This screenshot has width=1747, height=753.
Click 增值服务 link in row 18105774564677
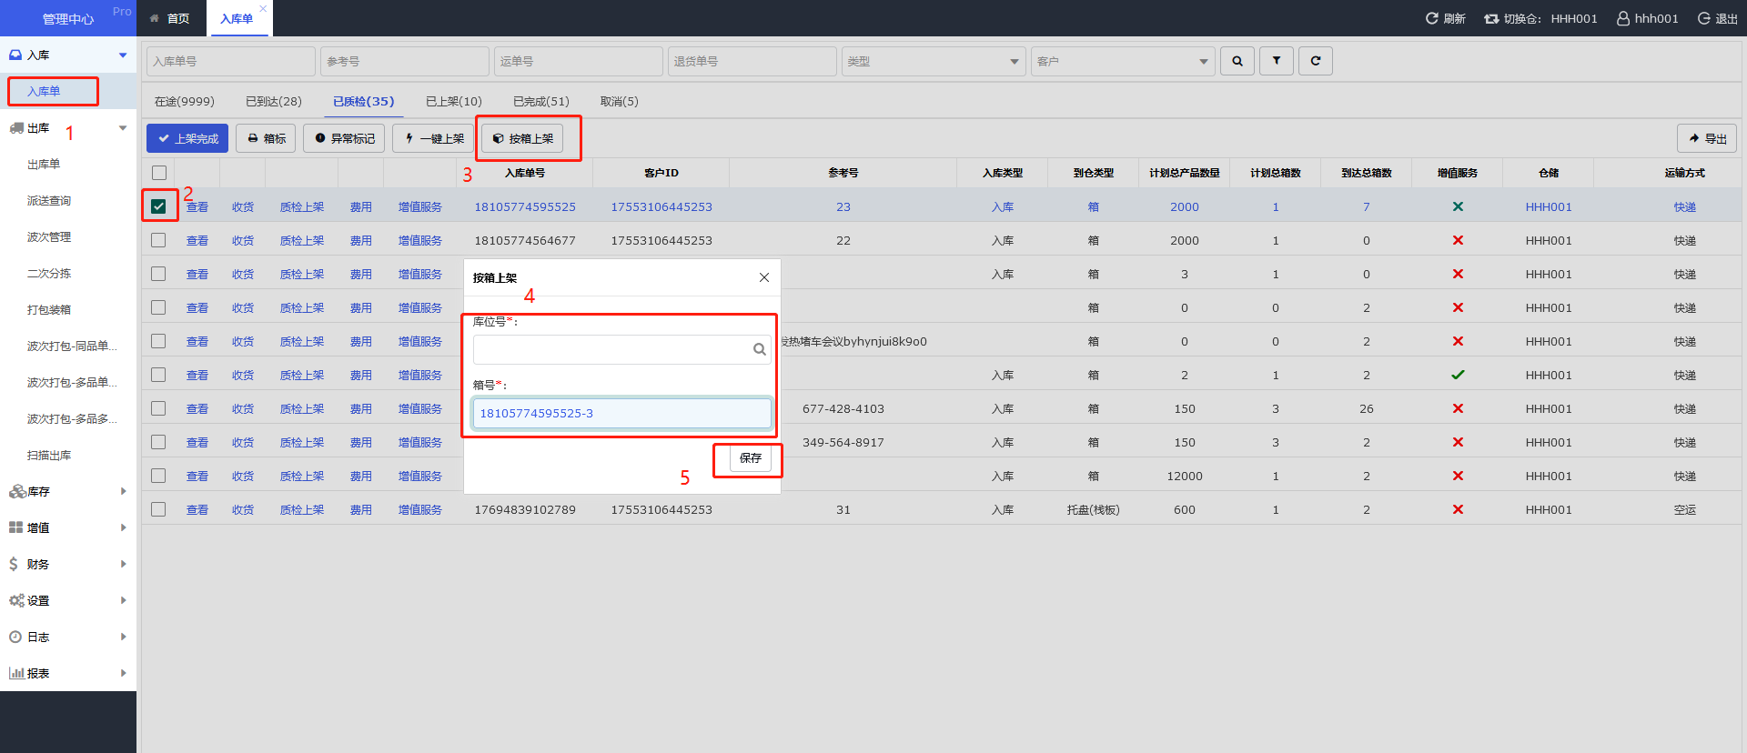pos(420,240)
